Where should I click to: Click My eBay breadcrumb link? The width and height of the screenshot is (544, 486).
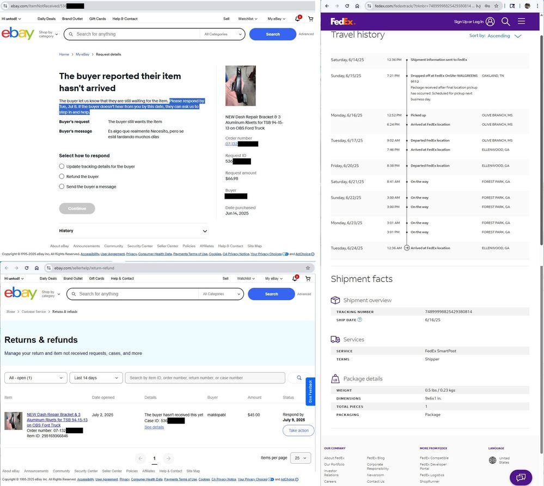pos(83,54)
